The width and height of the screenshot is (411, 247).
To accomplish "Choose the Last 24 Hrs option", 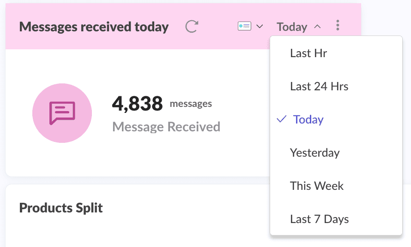I will 319,87.
